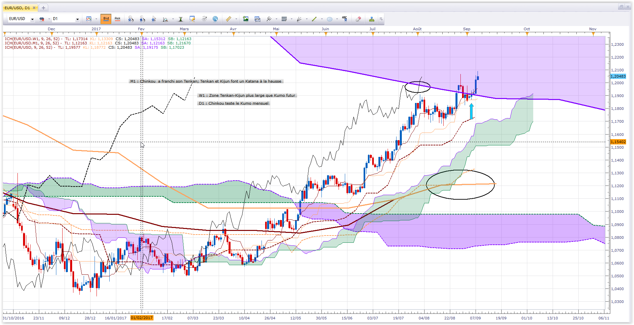Expand the fan lines dropdown arrow
The image size is (634, 325).
point(307,19)
